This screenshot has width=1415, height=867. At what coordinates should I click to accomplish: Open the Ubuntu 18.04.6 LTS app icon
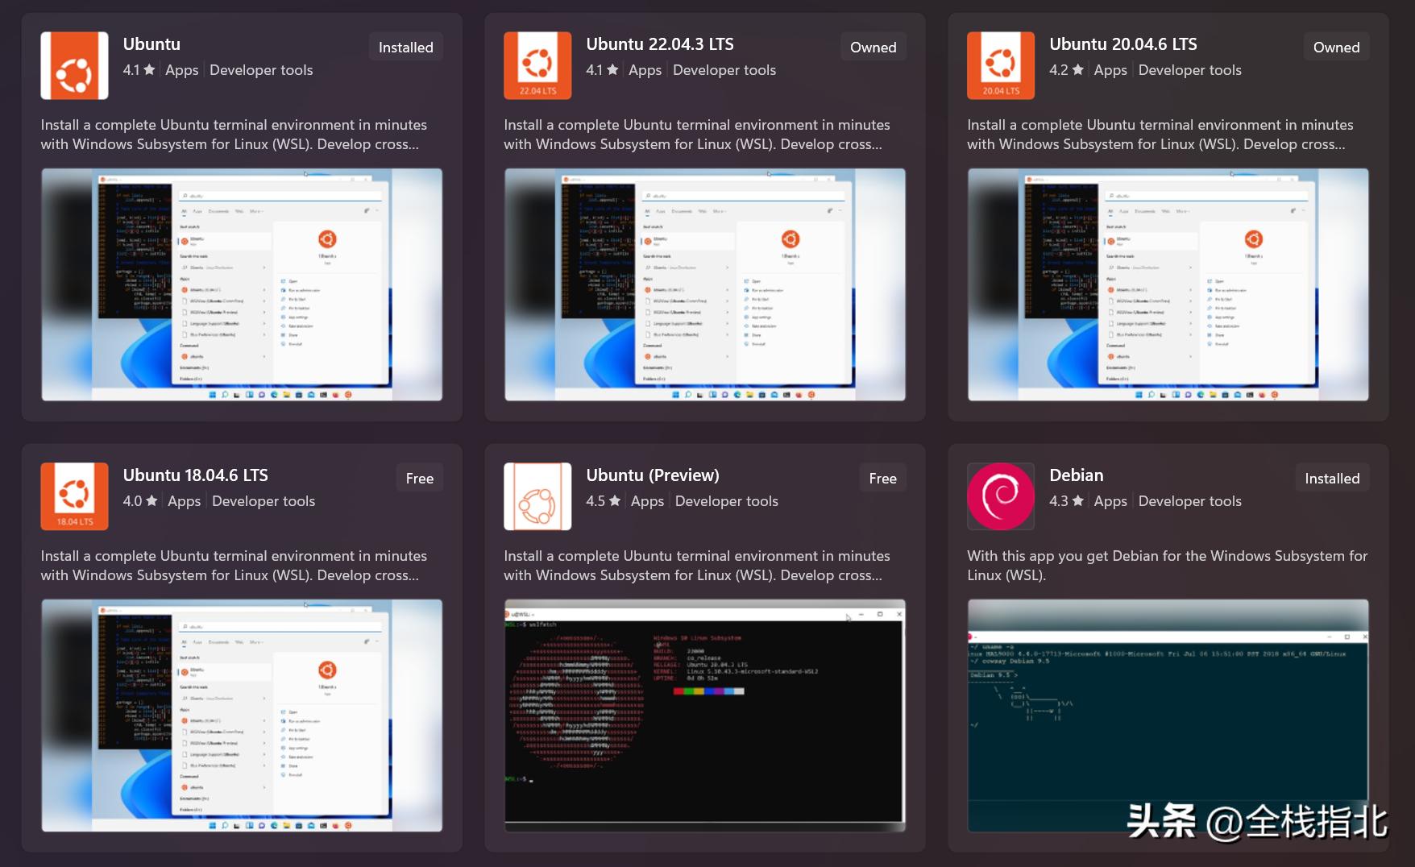pos(74,496)
